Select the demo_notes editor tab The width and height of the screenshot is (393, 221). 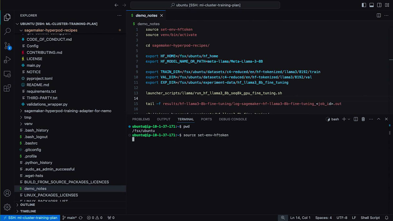(146, 15)
